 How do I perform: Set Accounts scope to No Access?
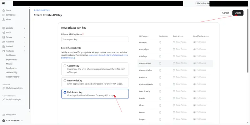coord(160,42)
